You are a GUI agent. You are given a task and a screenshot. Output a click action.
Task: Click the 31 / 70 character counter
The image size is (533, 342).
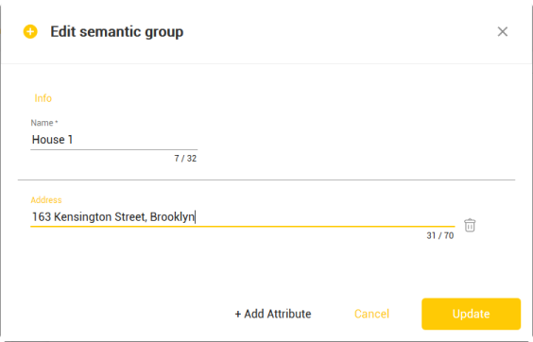(x=440, y=235)
